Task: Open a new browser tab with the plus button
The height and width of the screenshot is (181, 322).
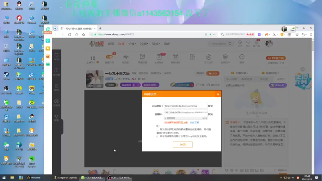Action: pyautogui.click(x=100, y=29)
